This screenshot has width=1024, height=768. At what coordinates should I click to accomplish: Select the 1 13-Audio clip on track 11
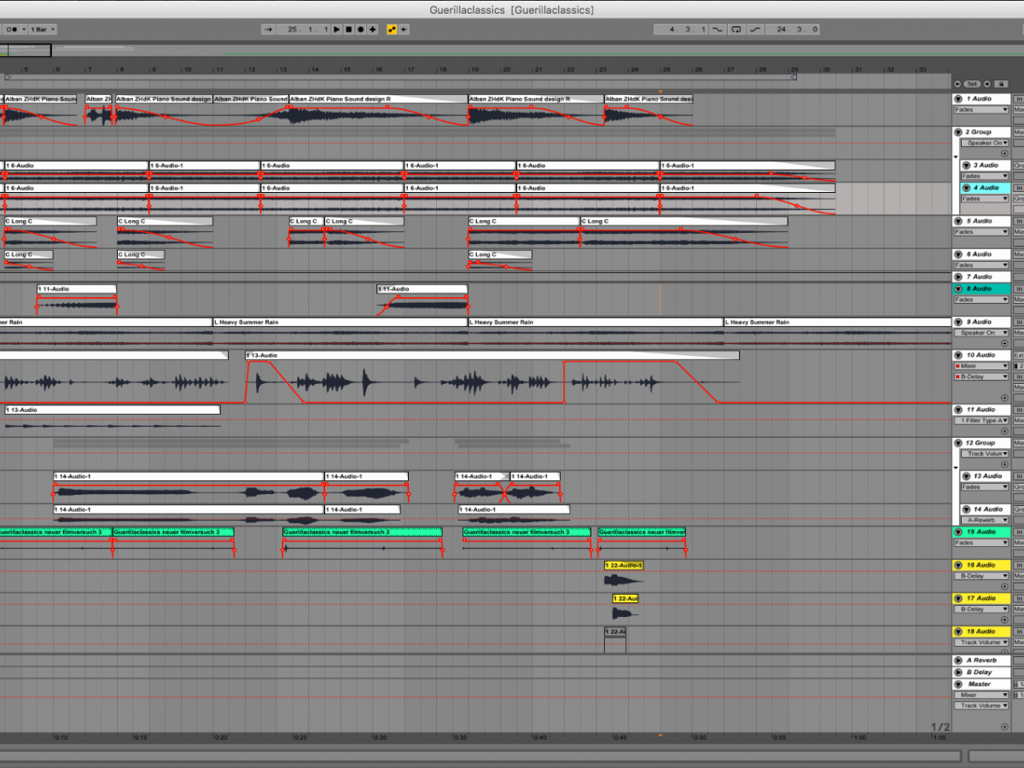[x=111, y=410]
